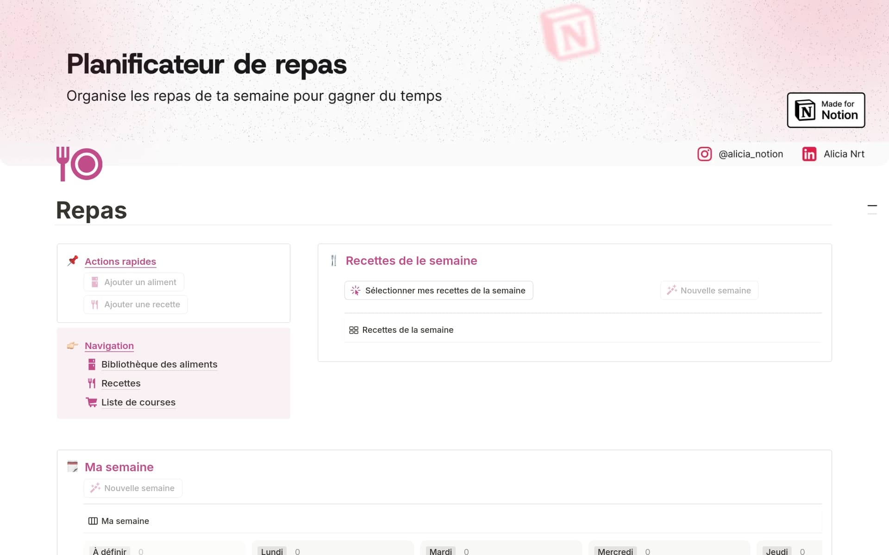Click the Made for Notion badge

coord(826,110)
